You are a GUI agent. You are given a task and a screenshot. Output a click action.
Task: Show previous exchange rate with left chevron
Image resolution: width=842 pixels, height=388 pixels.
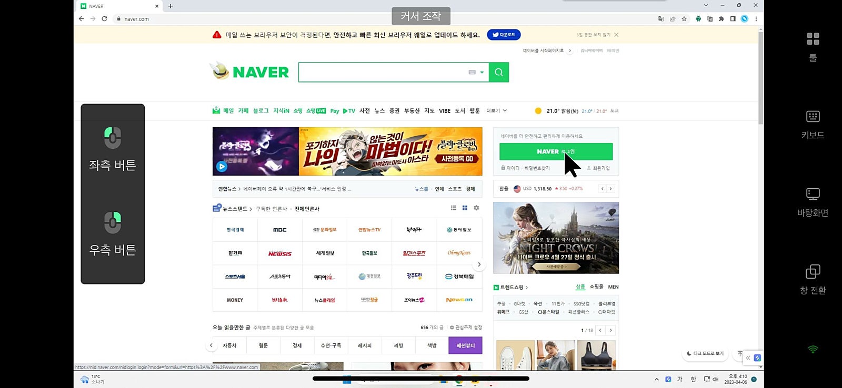pyautogui.click(x=603, y=189)
